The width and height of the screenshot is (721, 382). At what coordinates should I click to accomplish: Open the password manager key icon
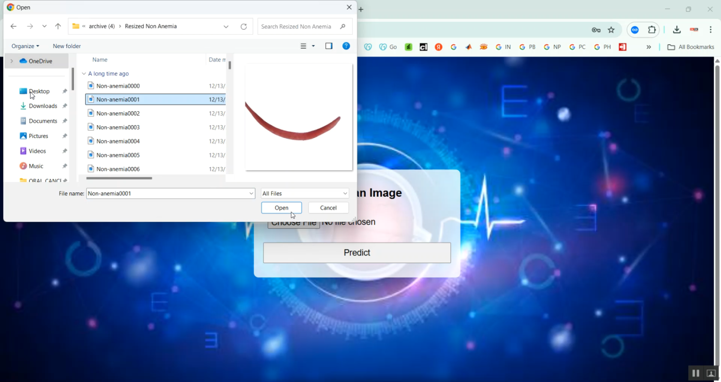[x=596, y=30]
